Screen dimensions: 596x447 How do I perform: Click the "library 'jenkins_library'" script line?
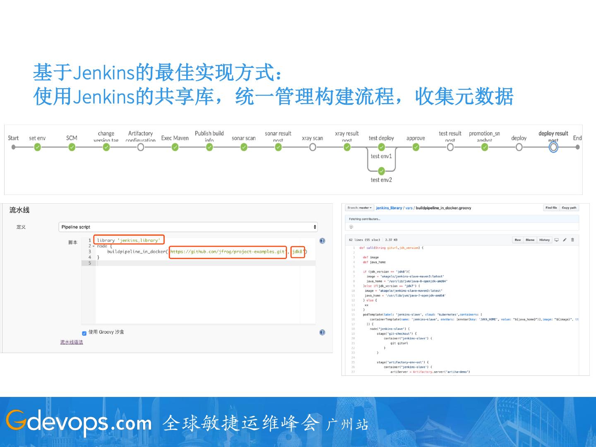pyautogui.click(x=129, y=240)
